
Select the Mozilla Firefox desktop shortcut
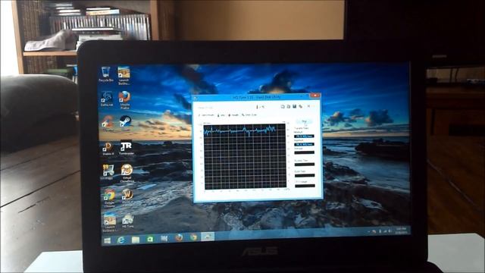[124, 100]
